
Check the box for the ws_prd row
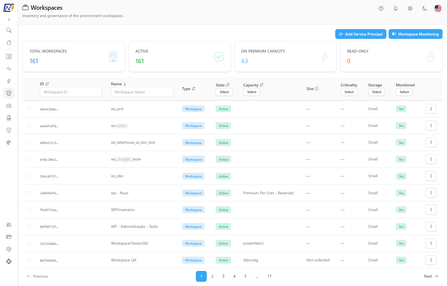29,109
